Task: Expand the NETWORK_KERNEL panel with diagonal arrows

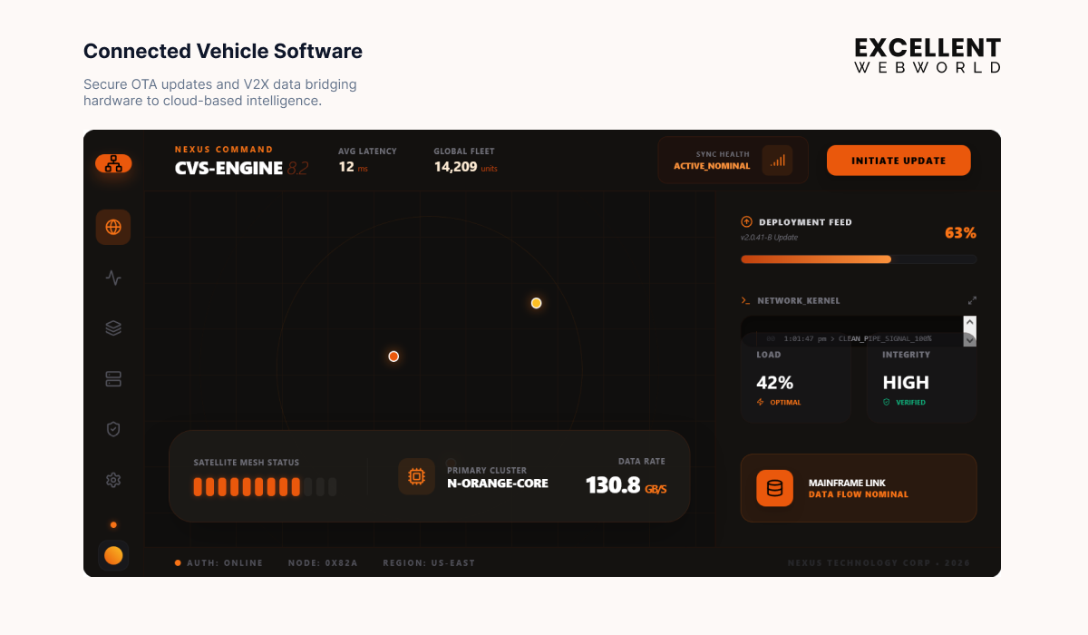Action: [x=972, y=299]
